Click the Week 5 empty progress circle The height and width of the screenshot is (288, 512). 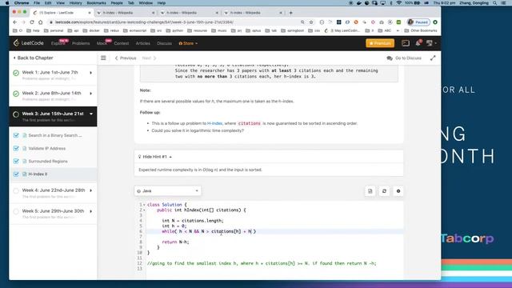click(16, 211)
